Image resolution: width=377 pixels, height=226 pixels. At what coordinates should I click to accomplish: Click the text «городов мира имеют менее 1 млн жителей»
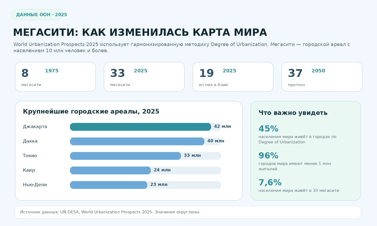(x=295, y=166)
